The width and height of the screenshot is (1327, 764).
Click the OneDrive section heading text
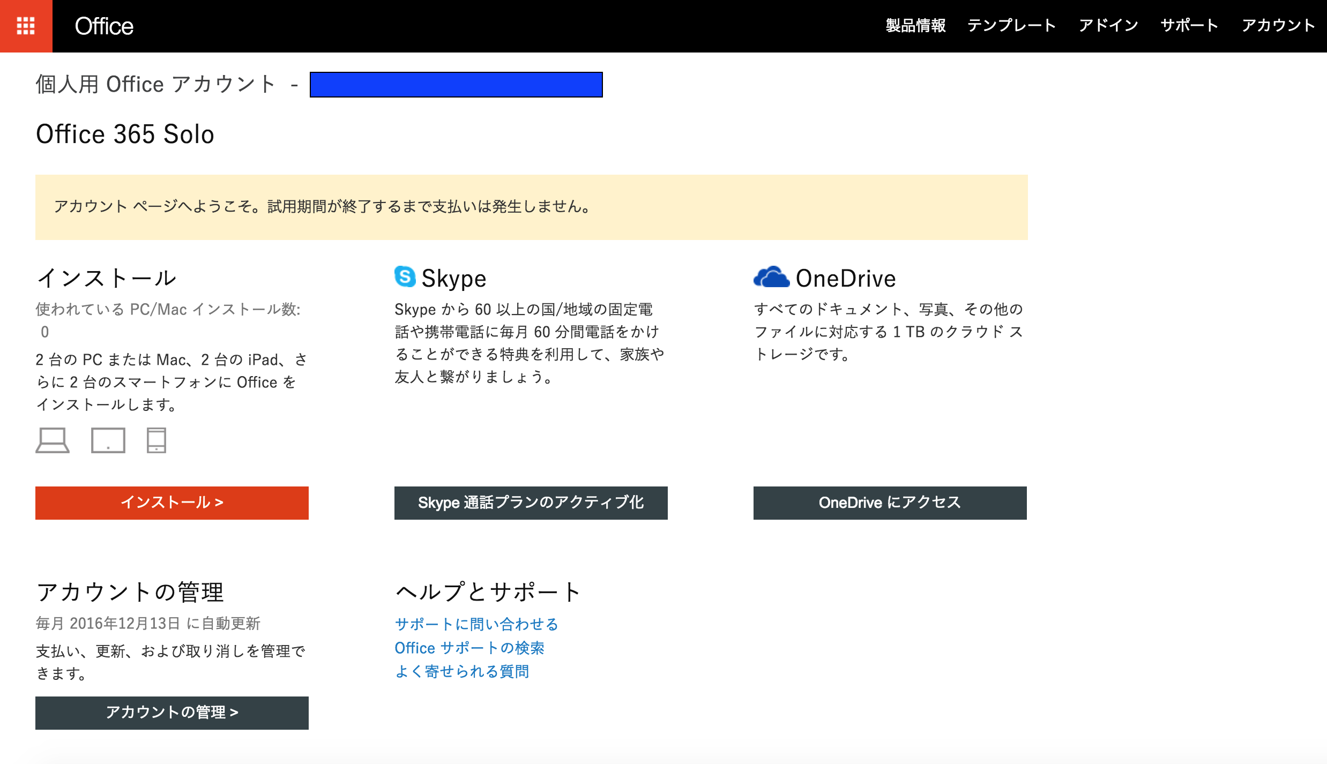point(846,279)
